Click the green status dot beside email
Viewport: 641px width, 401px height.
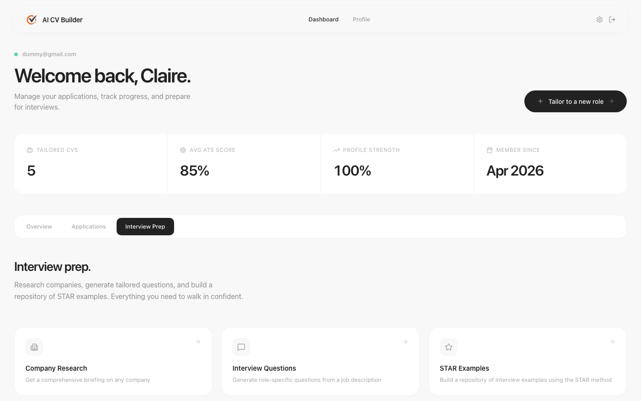click(16, 54)
